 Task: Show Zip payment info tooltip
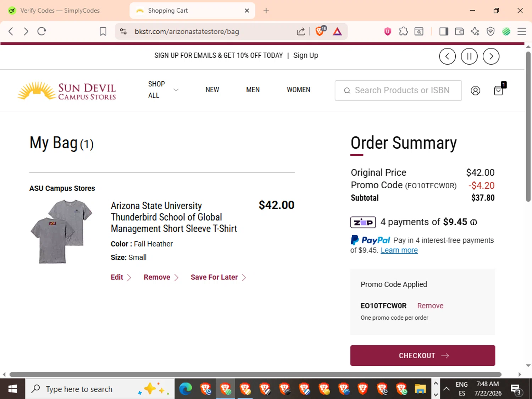[474, 222]
